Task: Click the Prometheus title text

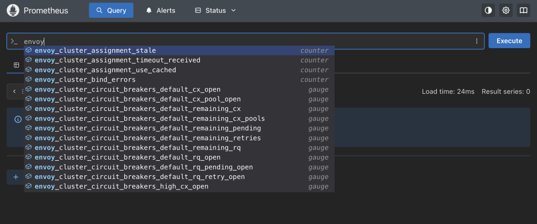Action: (46, 10)
